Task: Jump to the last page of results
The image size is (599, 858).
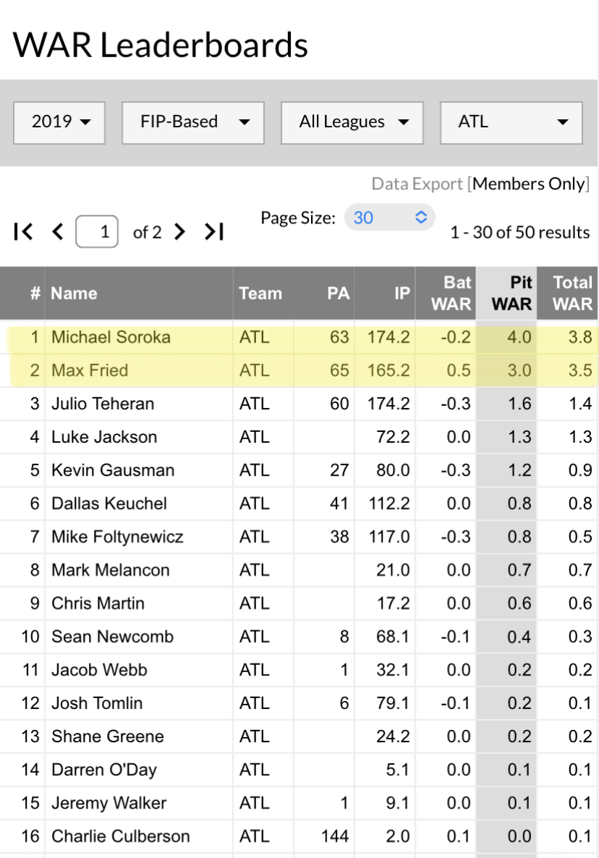Action: click(214, 232)
